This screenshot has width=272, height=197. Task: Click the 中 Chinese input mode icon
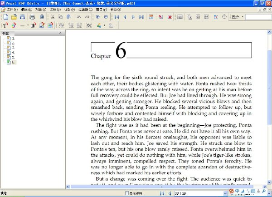tap(237, 191)
